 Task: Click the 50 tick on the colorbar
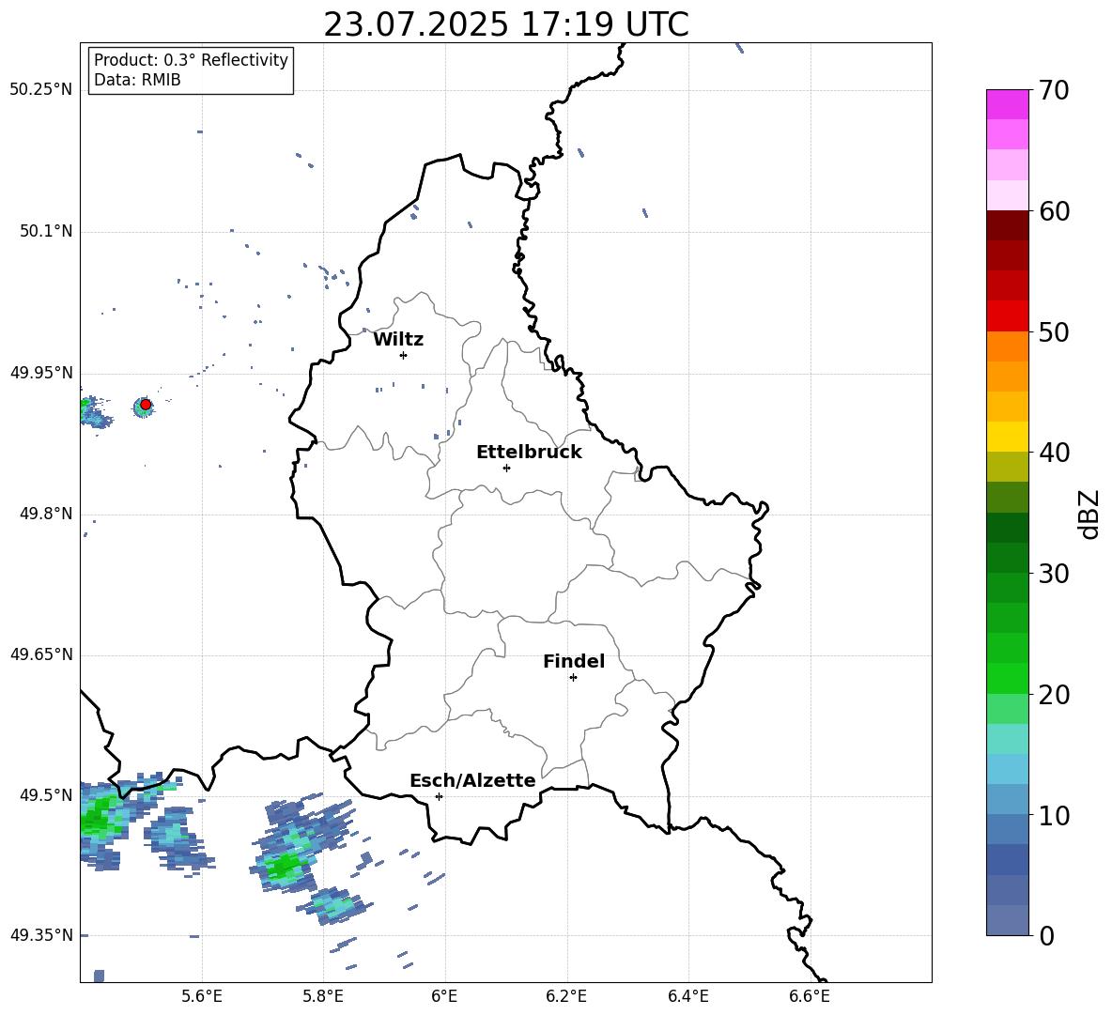pos(1054,332)
